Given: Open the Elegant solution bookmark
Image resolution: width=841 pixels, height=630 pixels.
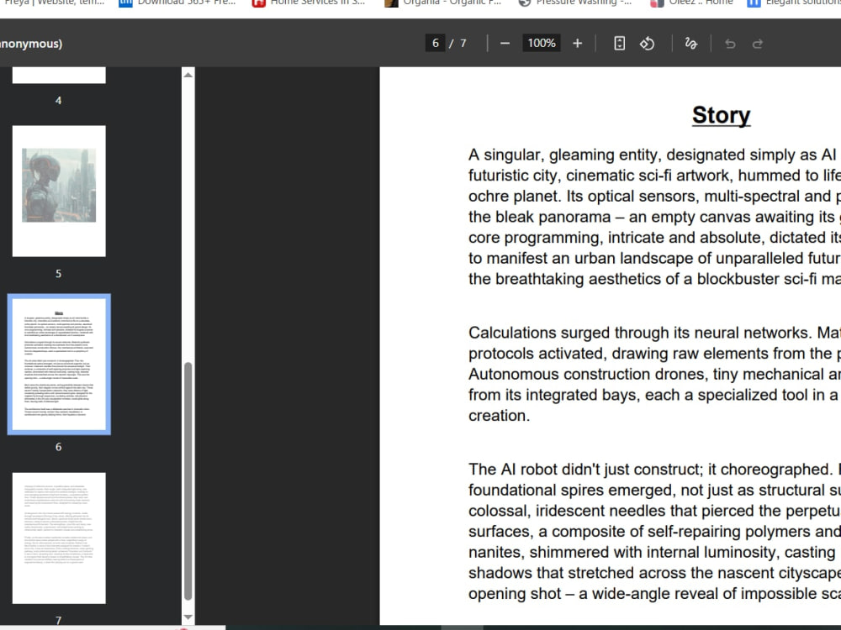Looking at the screenshot, I should pyautogui.click(x=794, y=3).
